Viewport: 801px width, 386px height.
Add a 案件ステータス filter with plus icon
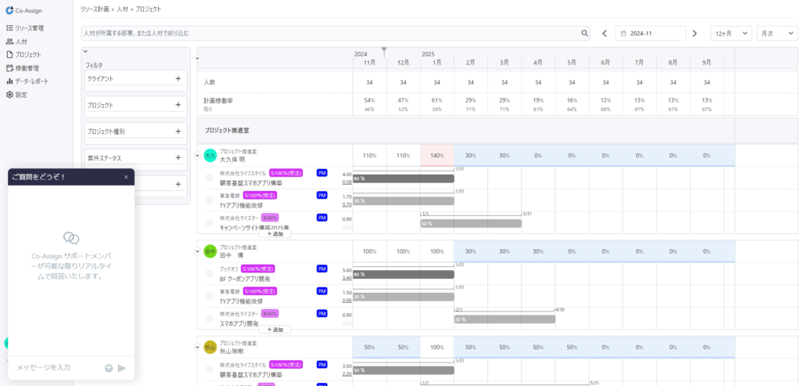tap(178, 158)
